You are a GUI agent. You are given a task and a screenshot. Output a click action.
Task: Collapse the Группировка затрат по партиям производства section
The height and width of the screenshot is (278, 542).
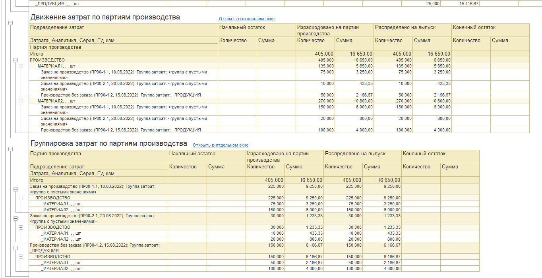[11, 149]
